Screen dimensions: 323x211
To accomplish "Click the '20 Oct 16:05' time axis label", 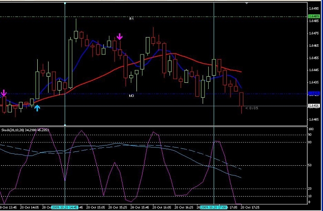I will pos(162,207).
